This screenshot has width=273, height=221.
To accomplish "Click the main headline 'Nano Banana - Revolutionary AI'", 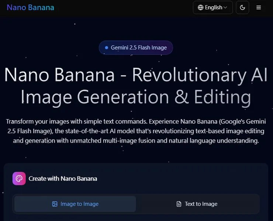I will point(136,75).
